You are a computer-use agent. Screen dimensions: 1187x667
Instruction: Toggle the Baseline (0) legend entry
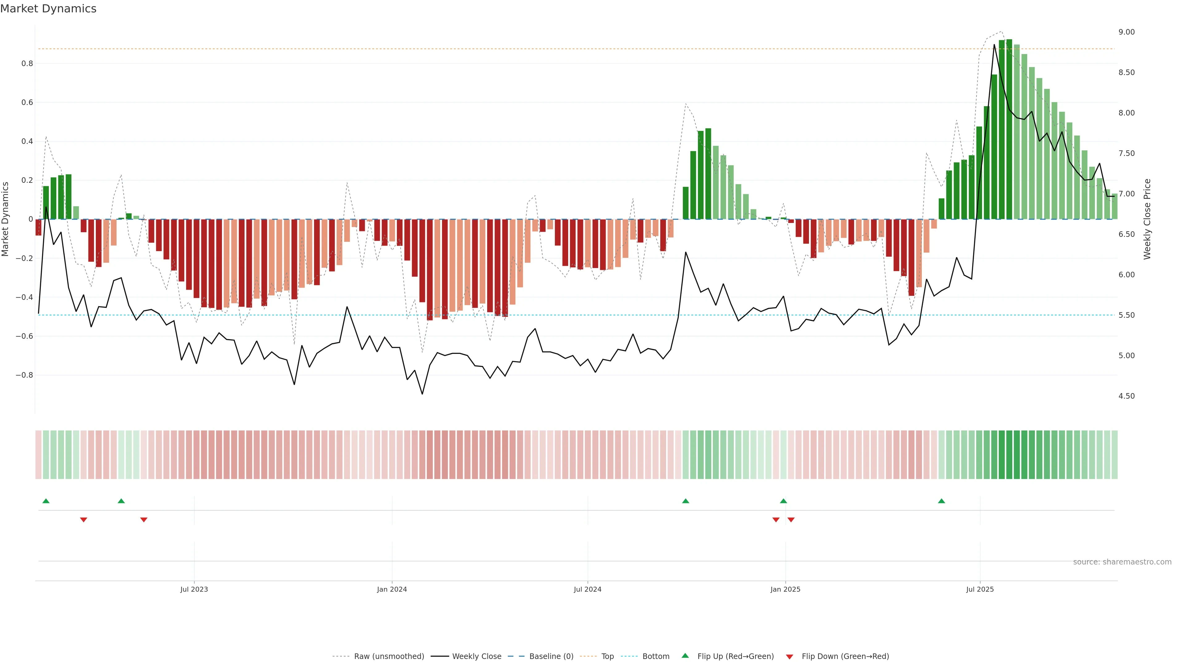click(x=551, y=656)
